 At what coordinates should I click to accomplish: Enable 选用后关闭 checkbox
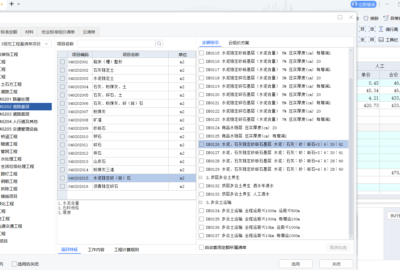click(x=14, y=264)
